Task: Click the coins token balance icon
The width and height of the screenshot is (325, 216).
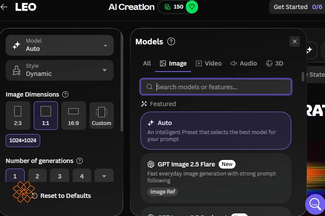Action: [168, 7]
